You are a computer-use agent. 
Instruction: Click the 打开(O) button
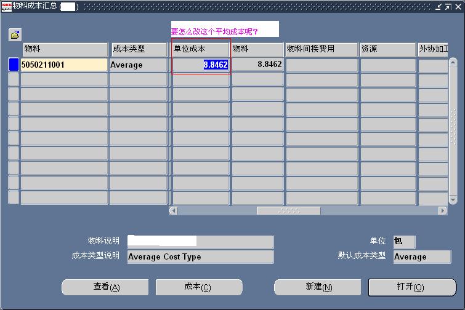point(412,287)
